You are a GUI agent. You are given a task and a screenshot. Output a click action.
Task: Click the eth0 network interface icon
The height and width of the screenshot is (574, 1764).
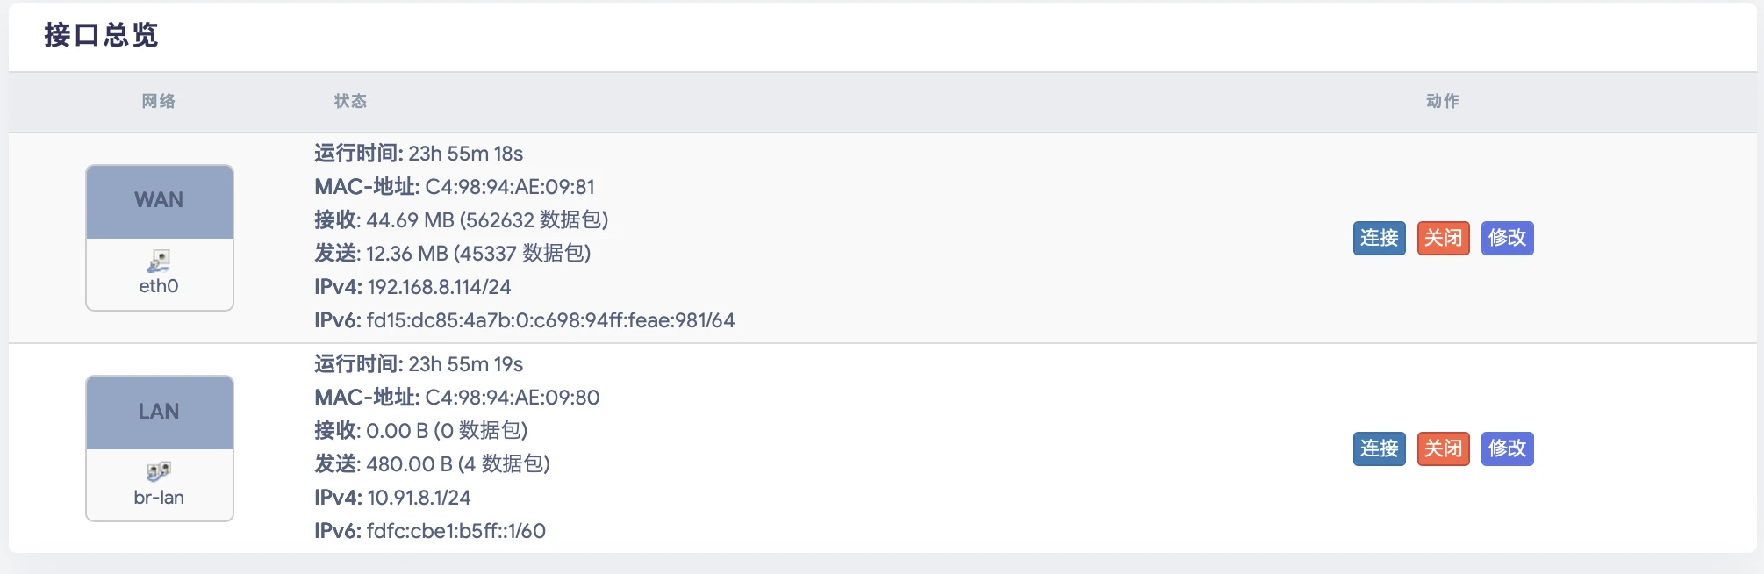click(159, 261)
